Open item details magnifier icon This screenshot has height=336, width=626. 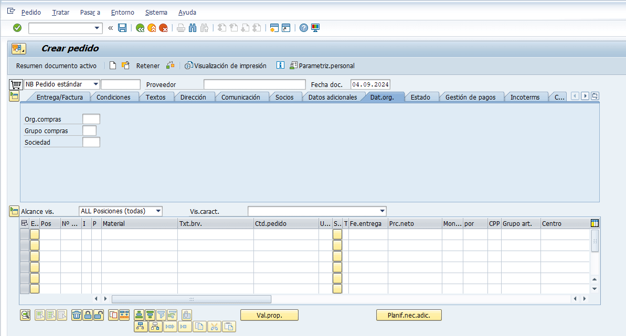[x=25, y=315]
